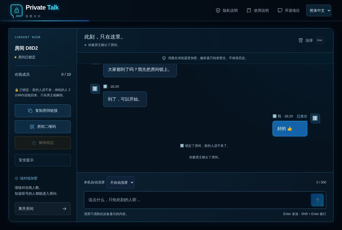Click the padlock icon in 解除锁定
This screenshot has width=342, height=230.
34,143
